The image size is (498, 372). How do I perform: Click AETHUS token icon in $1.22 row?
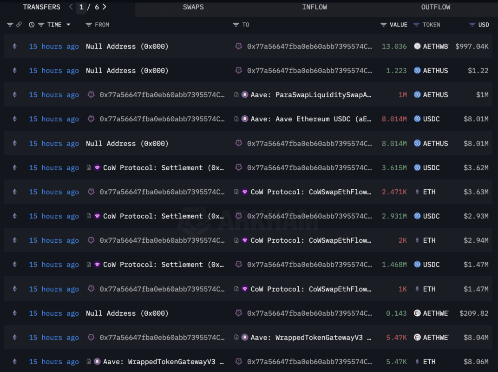click(x=417, y=71)
